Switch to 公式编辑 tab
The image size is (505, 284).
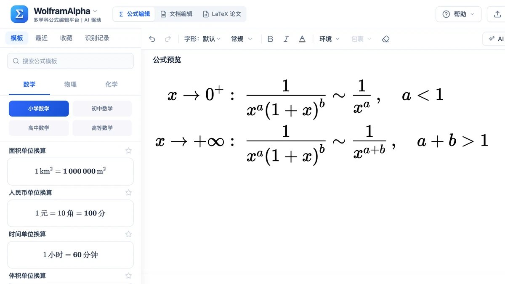point(134,14)
